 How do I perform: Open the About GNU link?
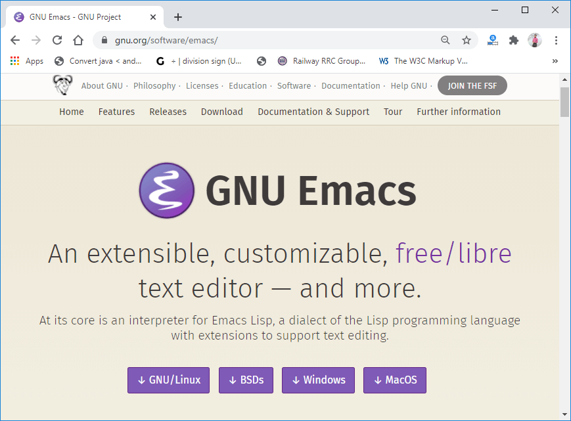102,86
